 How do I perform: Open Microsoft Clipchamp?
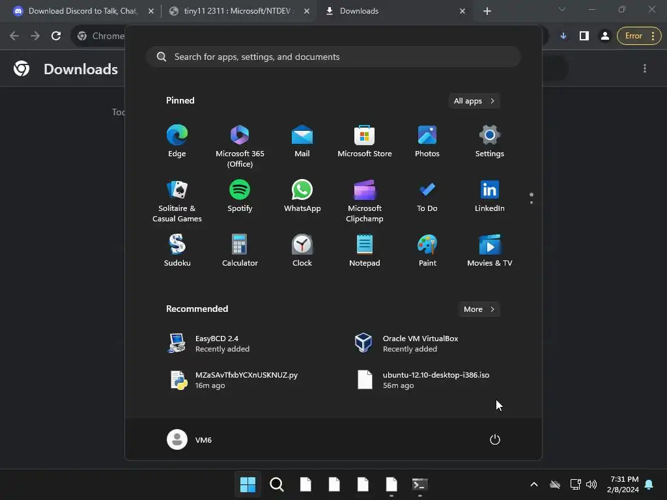point(365,202)
